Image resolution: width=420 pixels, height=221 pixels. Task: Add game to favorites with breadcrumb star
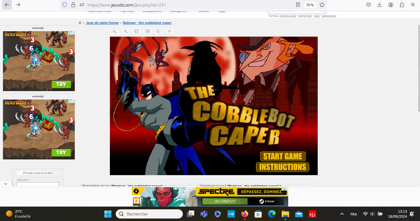175,23
